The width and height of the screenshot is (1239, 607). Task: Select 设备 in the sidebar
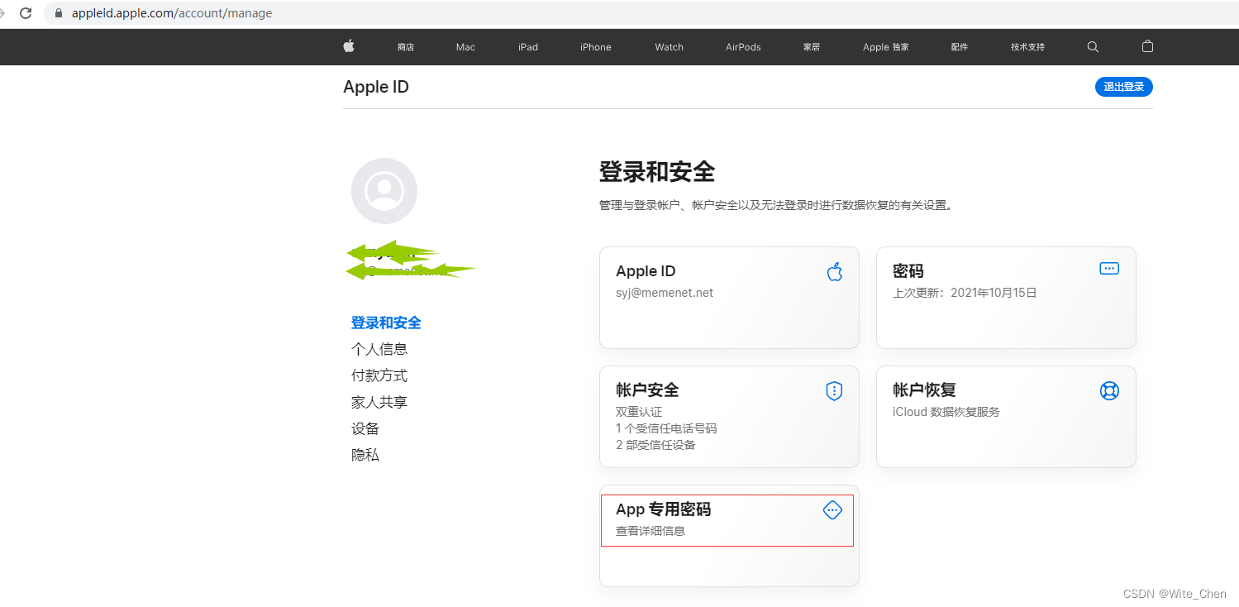click(365, 428)
